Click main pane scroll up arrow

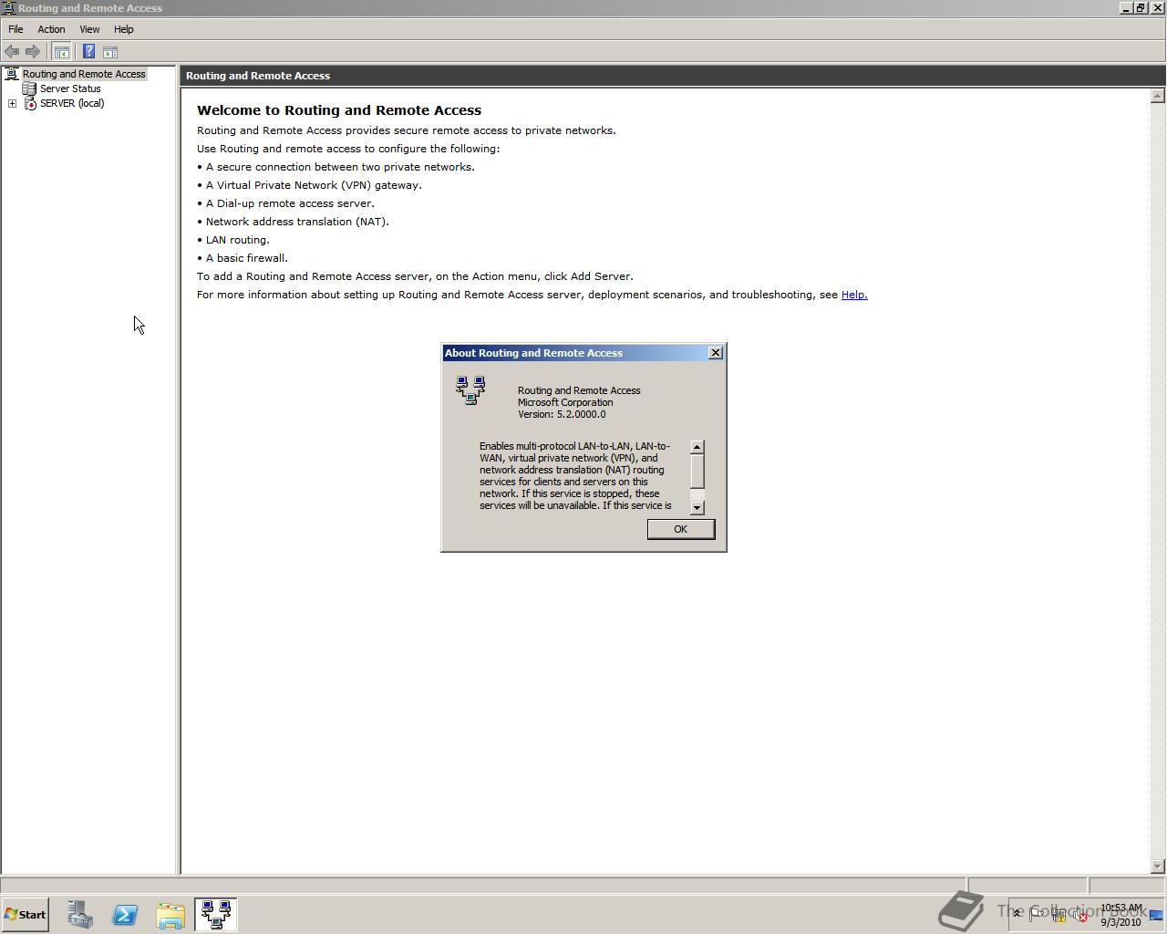tap(1158, 96)
